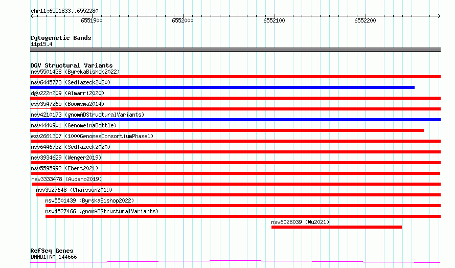Click the DNHD1|NM_144666 gene label
This screenshot has width=455, height=268.
pyautogui.click(x=54, y=257)
